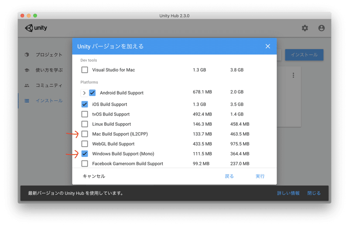Click the Platforms section heading
This screenshot has width=349, height=227.
pos(89,82)
